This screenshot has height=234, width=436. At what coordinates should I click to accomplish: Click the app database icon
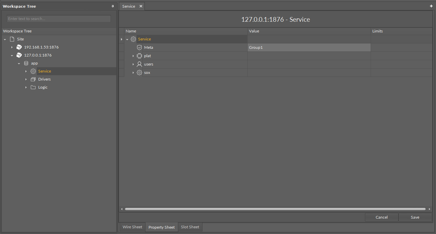[x=26, y=63]
